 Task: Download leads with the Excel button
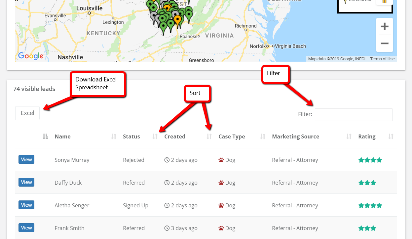coord(27,113)
